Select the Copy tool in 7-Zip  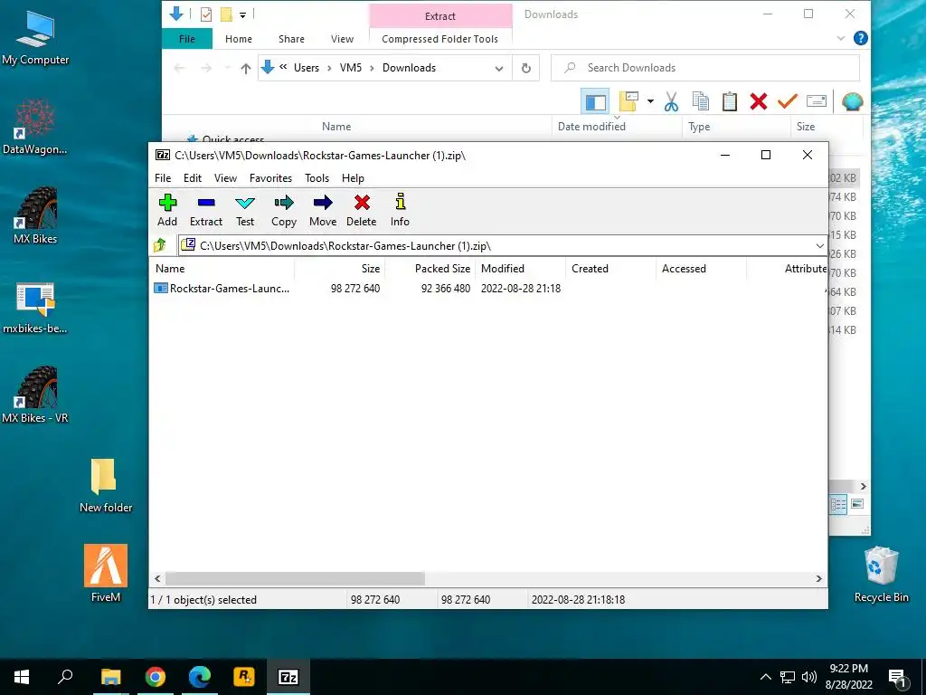point(284,210)
